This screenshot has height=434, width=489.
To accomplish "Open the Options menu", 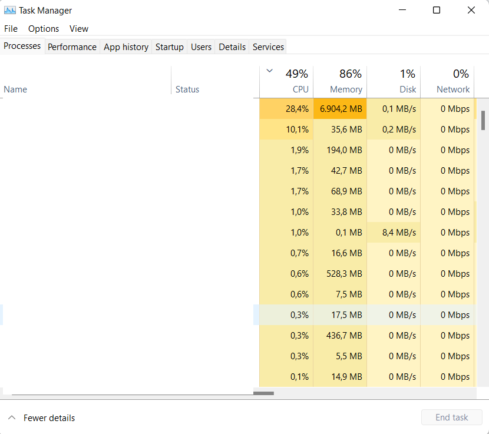I will coord(44,28).
